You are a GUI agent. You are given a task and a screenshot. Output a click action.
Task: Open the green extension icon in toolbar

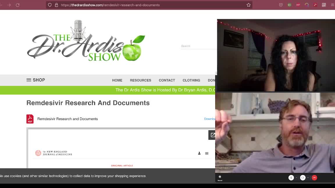click(290, 5)
